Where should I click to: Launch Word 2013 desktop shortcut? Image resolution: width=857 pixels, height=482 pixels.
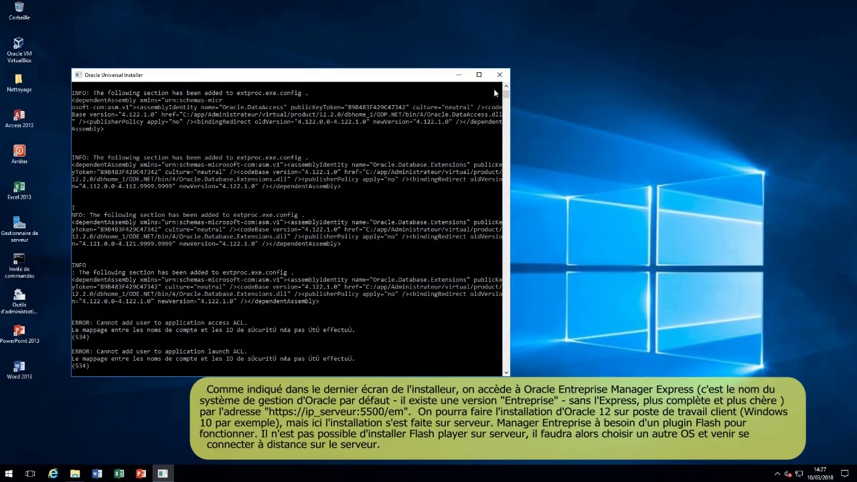pyautogui.click(x=19, y=370)
